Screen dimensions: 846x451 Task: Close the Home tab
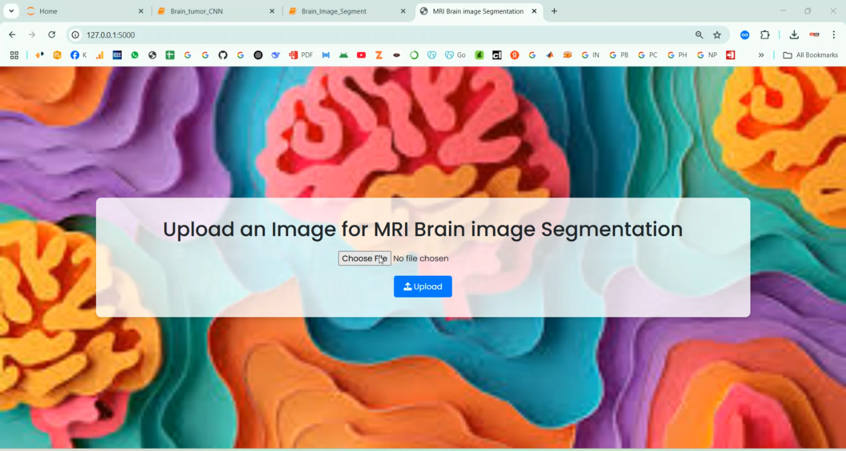(x=141, y=11)
